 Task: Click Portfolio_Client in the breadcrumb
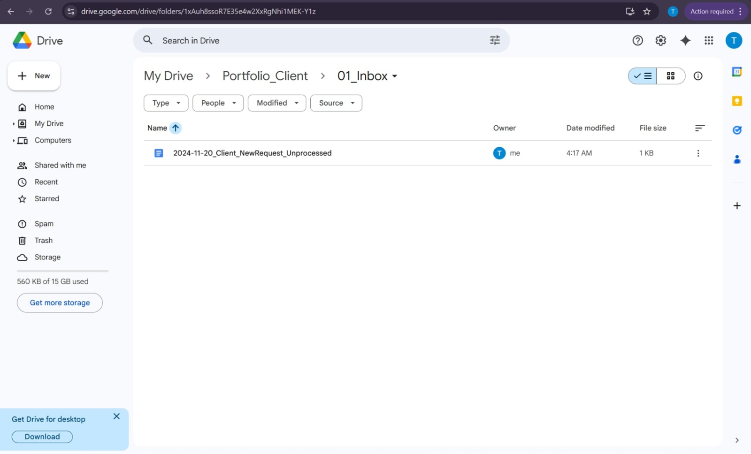click(x=265, y=76)
